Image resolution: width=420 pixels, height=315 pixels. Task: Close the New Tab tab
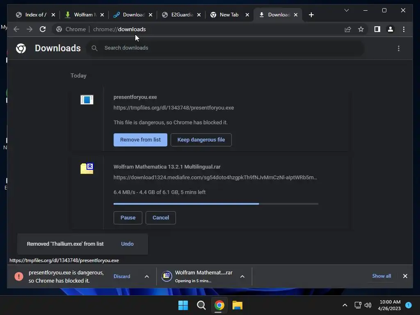pos(247,15)
